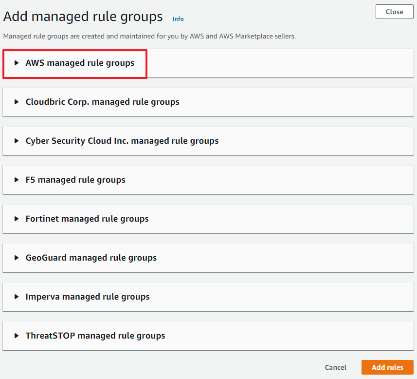
Task: Expand the AWS managed rule groups arrow
Action: 17,63
